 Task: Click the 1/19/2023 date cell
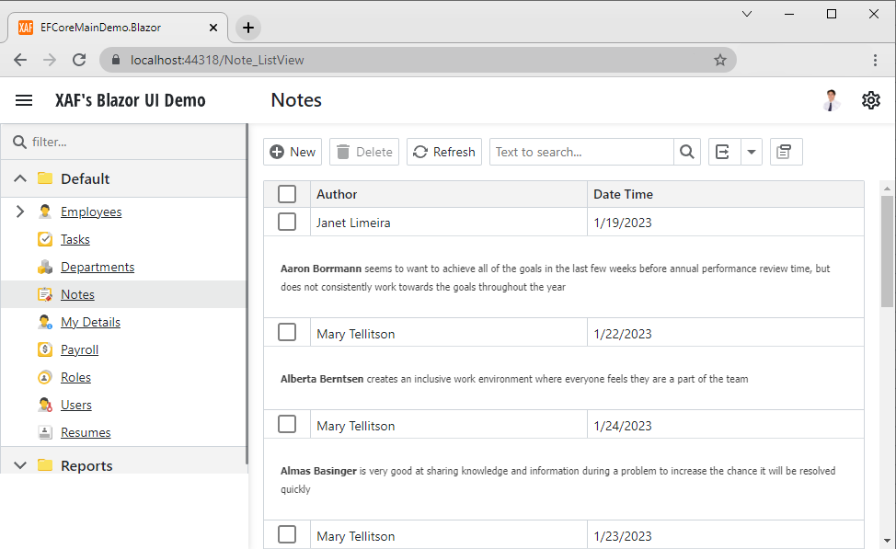(725, 223)
